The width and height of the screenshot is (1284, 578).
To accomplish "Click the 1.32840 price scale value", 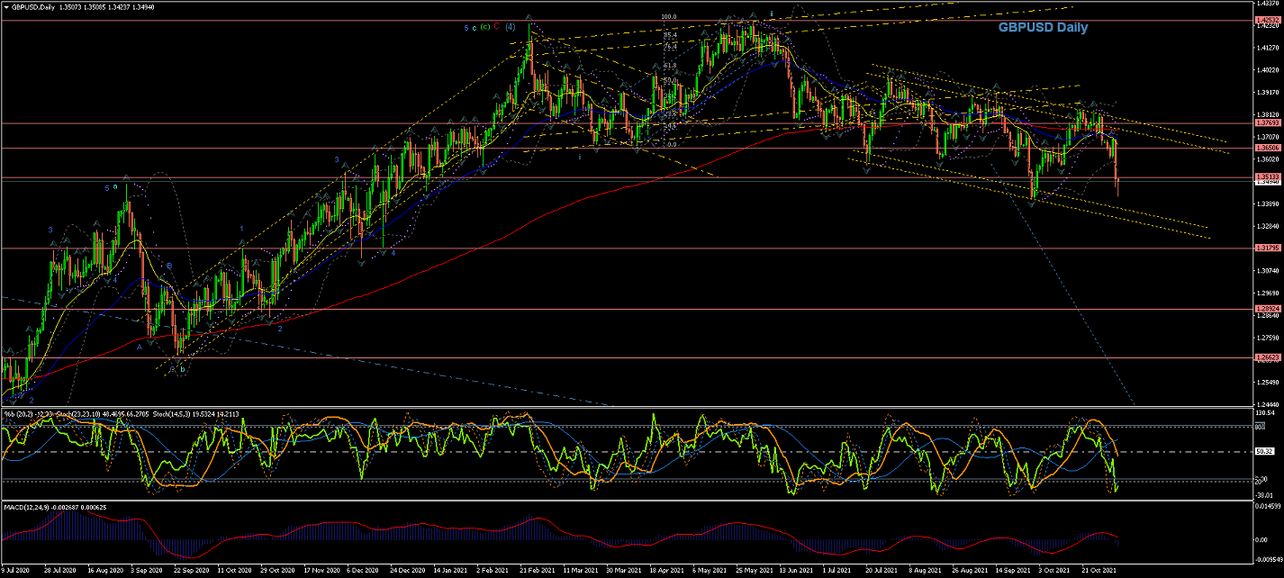I will 1268,226.
